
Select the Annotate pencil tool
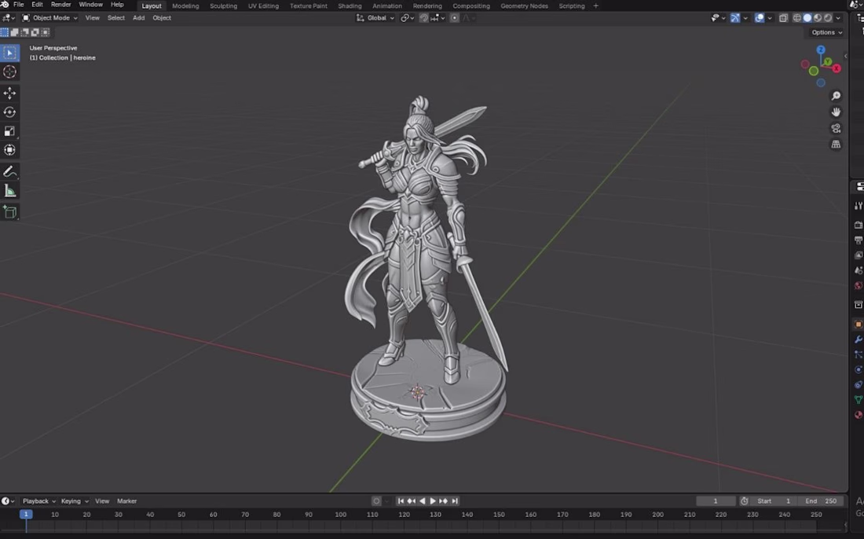tap(9, 172)
